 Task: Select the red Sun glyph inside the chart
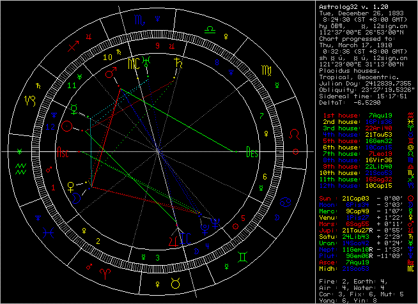[65, 127]
